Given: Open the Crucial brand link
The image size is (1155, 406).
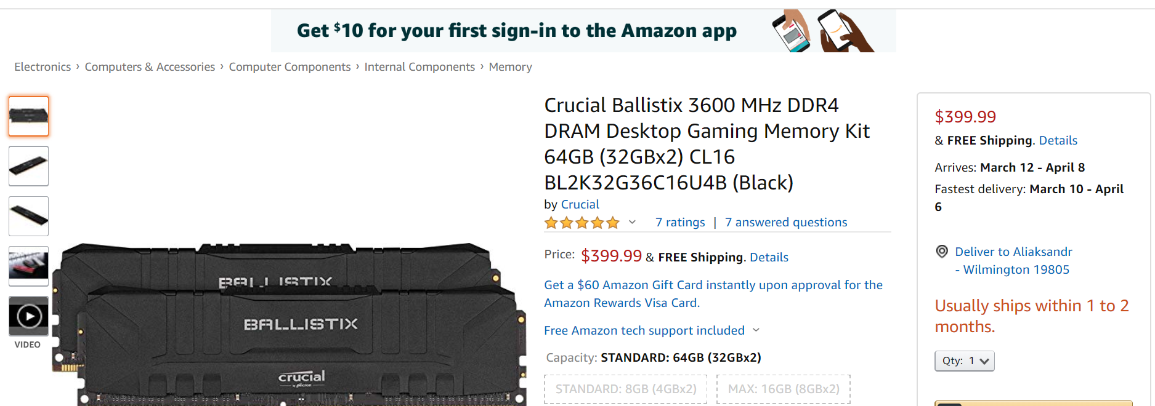Looking at the screenshot, I should pyautogui.click(x=580, y=205).
